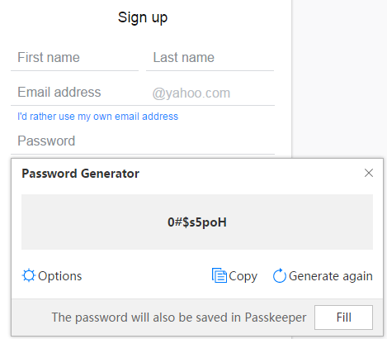Focus the First name field
This screenshot has height=339, width=387.
74,58
